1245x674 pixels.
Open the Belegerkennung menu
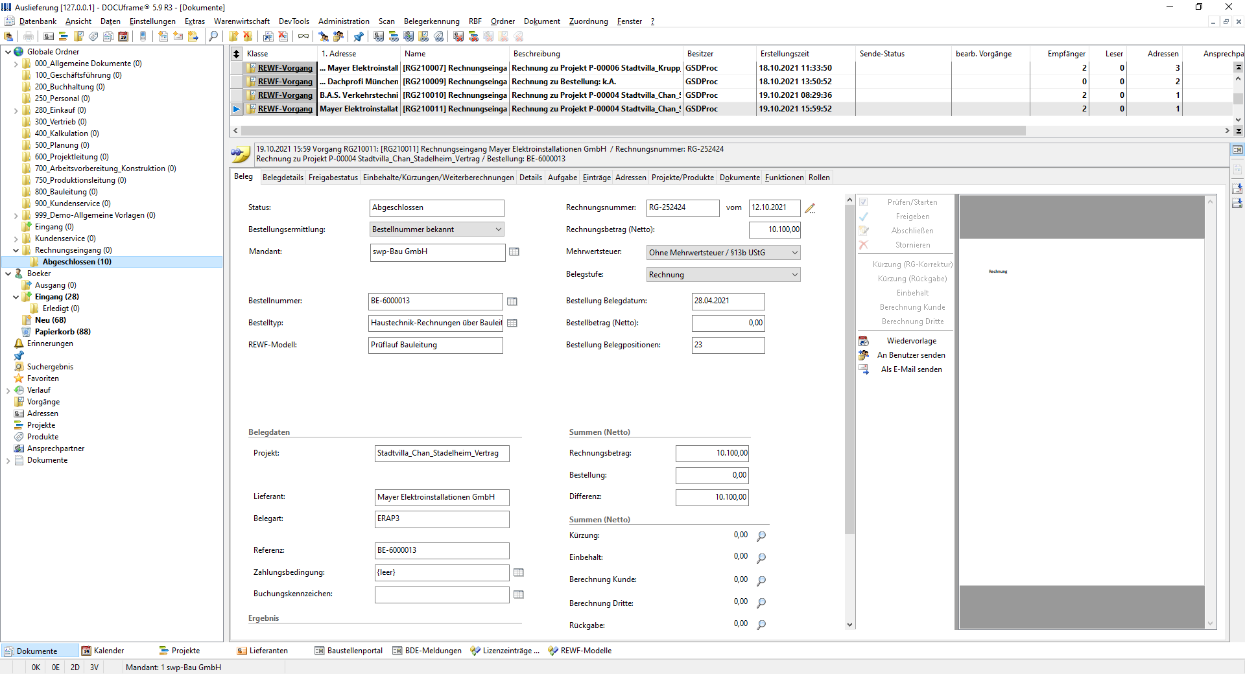[x=431, y=21]
